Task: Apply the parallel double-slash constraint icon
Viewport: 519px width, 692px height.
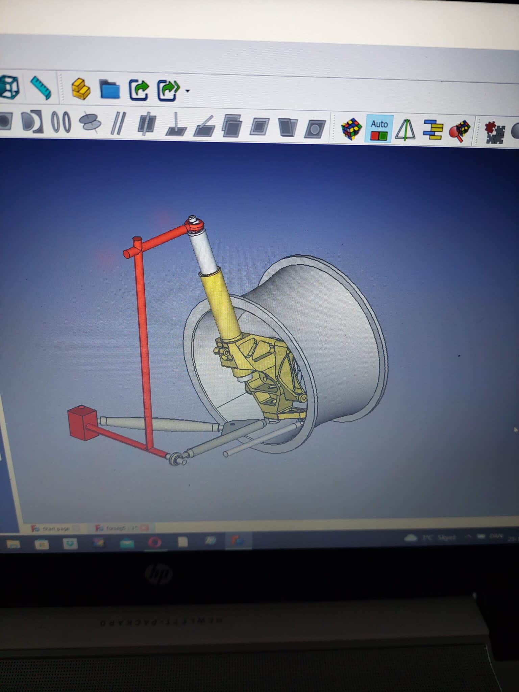Action: (118, 123)
